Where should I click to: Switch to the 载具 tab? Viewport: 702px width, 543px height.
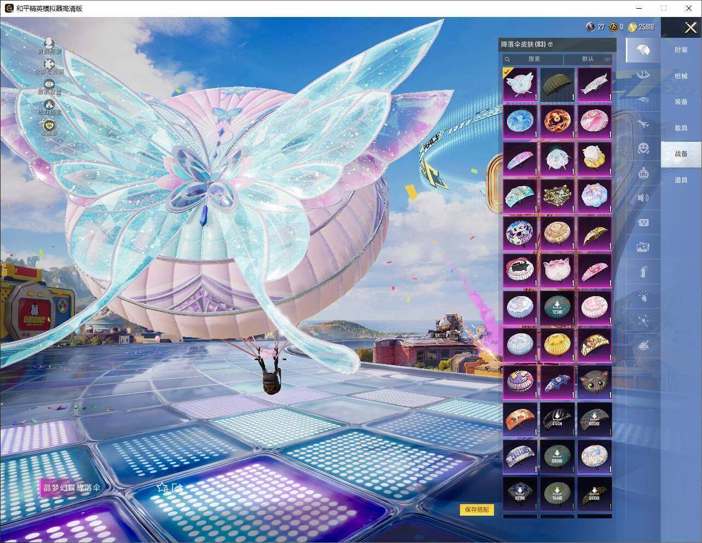pyautogui.click(x=681, y=128)
